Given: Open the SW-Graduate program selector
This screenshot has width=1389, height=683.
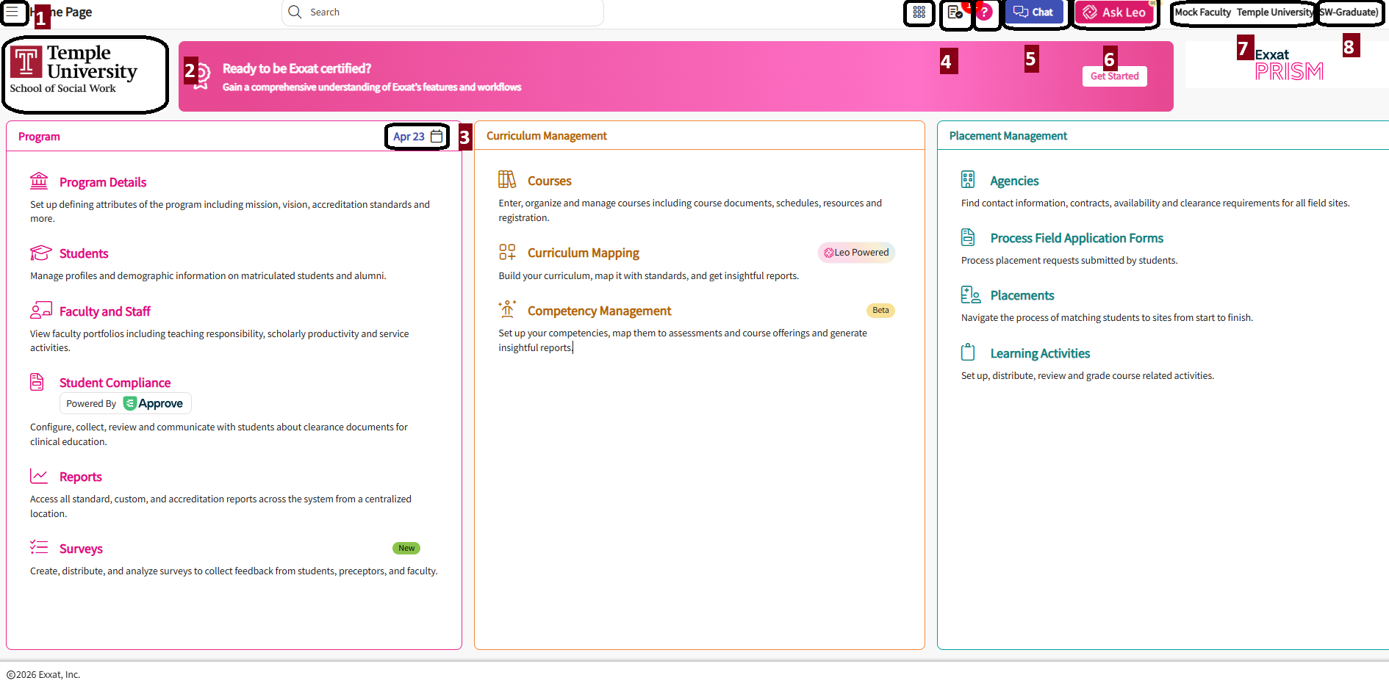Looking at the screenshot, I should (x=1349, y=12).
